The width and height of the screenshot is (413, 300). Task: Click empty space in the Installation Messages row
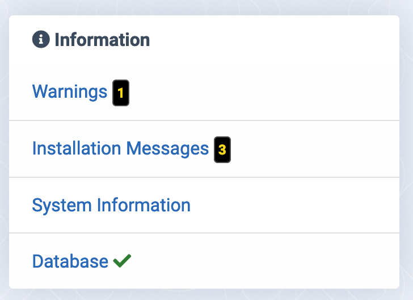point(313,149)
